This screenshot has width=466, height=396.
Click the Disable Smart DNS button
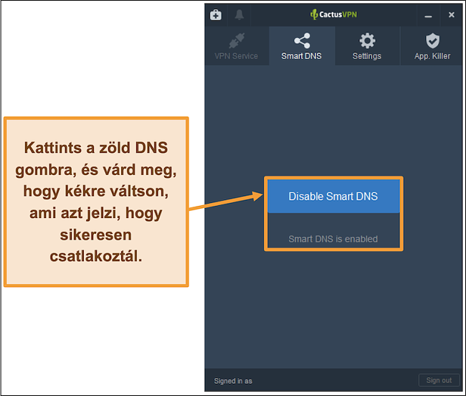333,197
